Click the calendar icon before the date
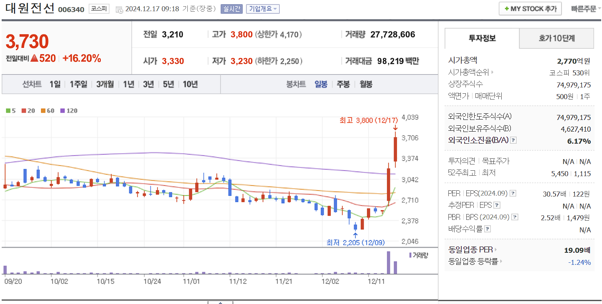The image size is (602, 304). pos(119,9)
